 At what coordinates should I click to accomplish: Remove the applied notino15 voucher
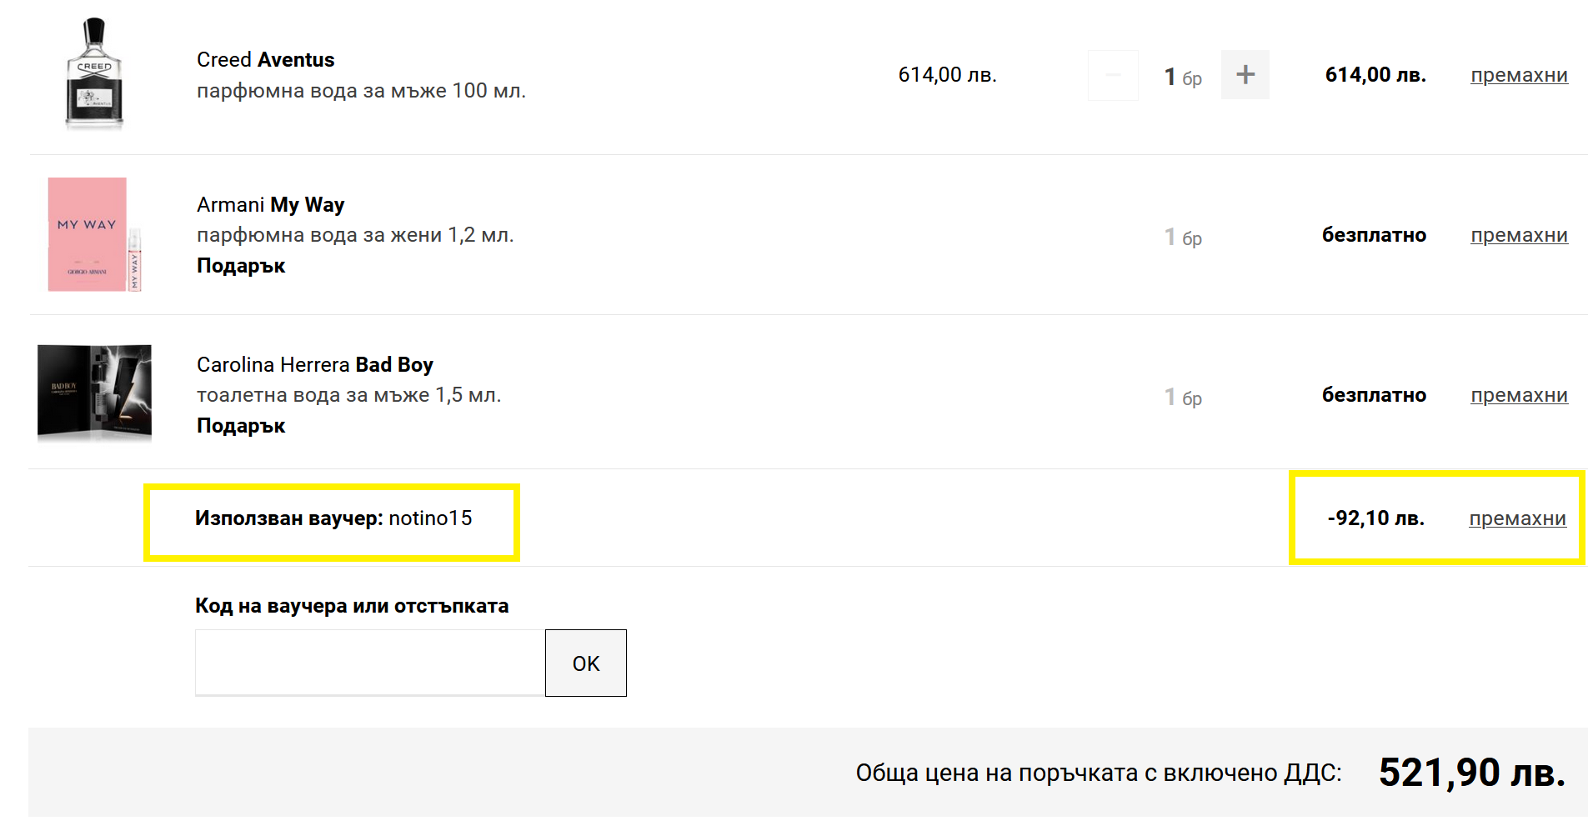click(1516, 518)
